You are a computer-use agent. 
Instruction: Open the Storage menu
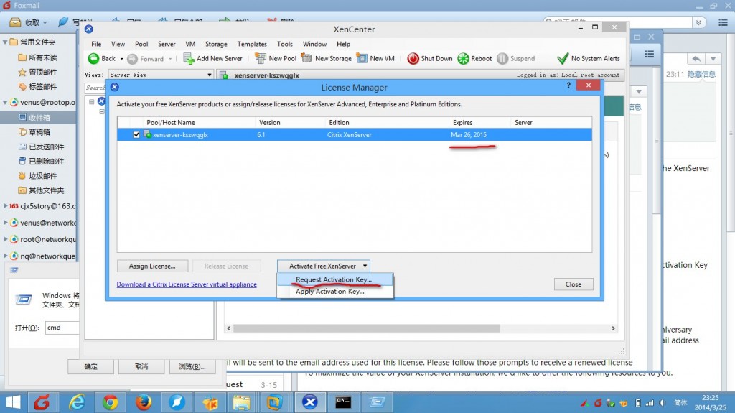point(216,44)
